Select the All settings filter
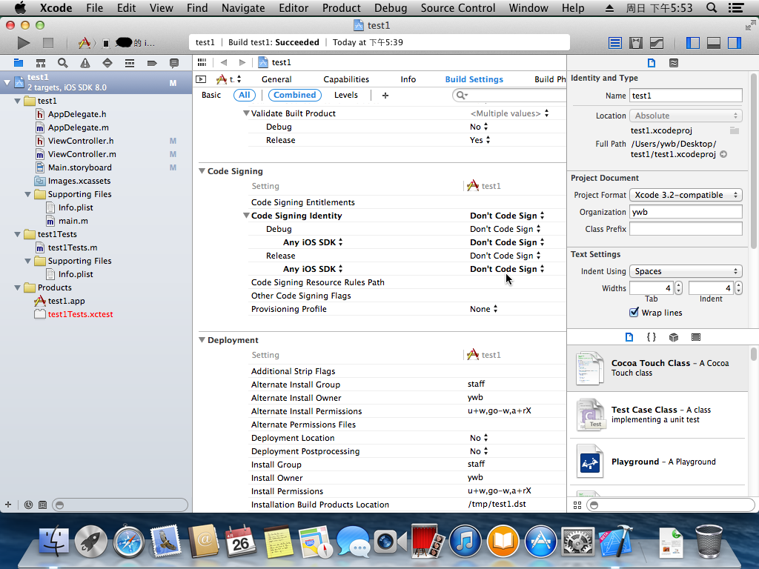The image size is (759, 569). pos(245,96)
